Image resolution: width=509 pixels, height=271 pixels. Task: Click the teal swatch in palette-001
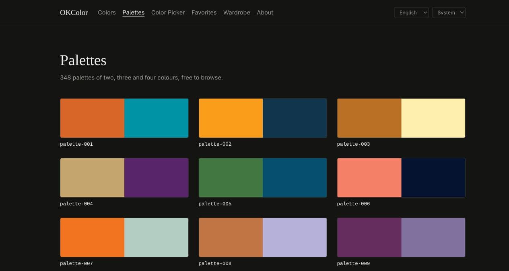tap(157, 118)
